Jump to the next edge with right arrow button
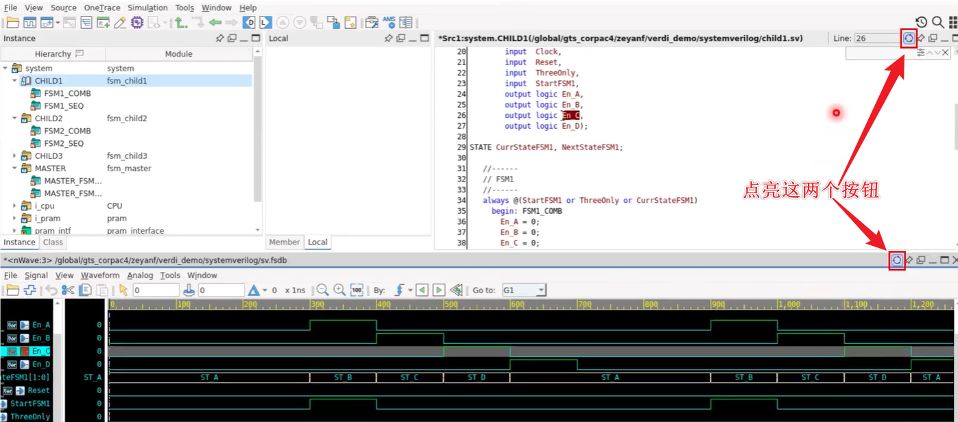 tap(439, 290)
